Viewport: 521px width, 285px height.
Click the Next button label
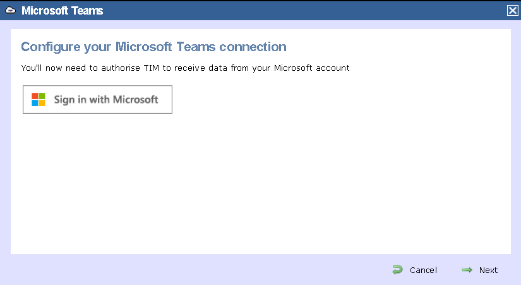488,270
